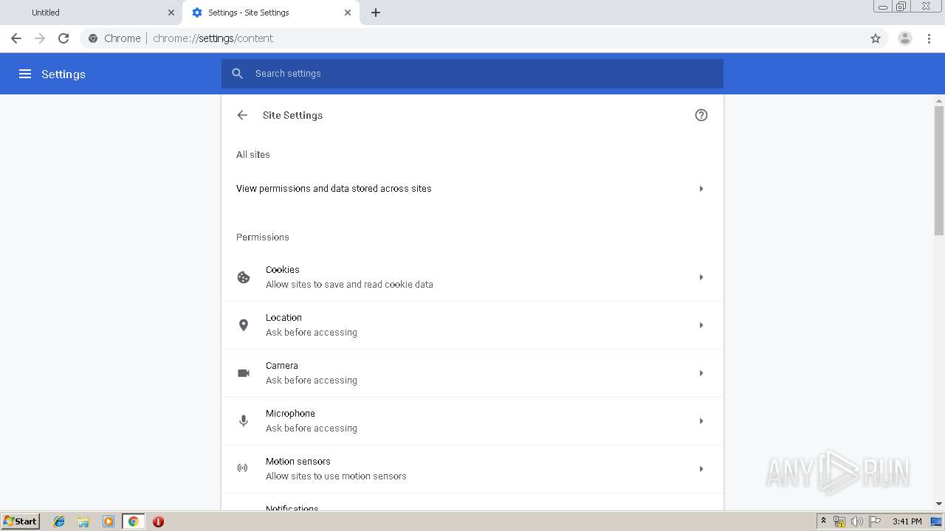Screen dimensions: 945x531
Task: Open the Settings hamburger menu
Action: coord(25,74)
